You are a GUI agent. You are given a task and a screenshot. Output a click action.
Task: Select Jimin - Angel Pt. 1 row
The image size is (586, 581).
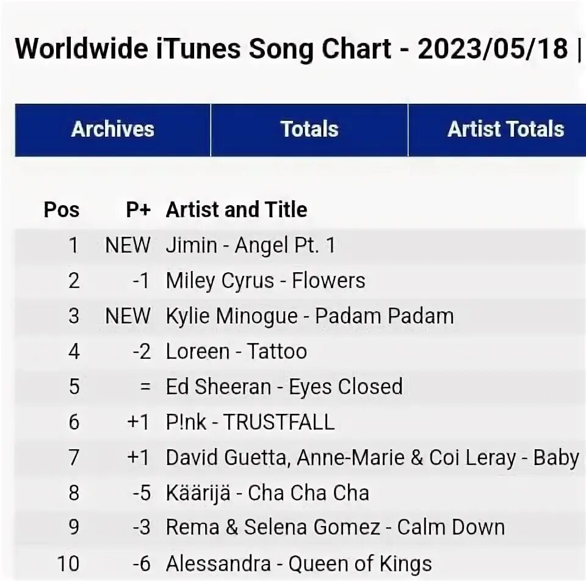point(300,245)
